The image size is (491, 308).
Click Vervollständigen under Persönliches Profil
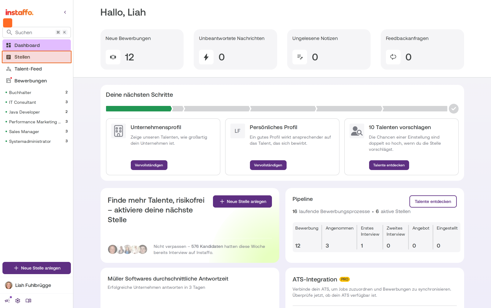[x=268, y=165]
